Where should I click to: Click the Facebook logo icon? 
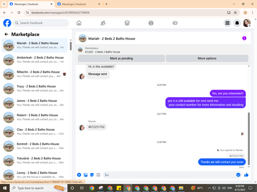(x=7, y=23)
